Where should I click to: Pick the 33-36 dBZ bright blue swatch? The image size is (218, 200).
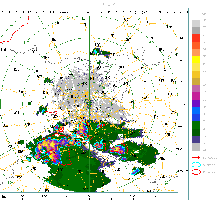click(x=196, y=111)
